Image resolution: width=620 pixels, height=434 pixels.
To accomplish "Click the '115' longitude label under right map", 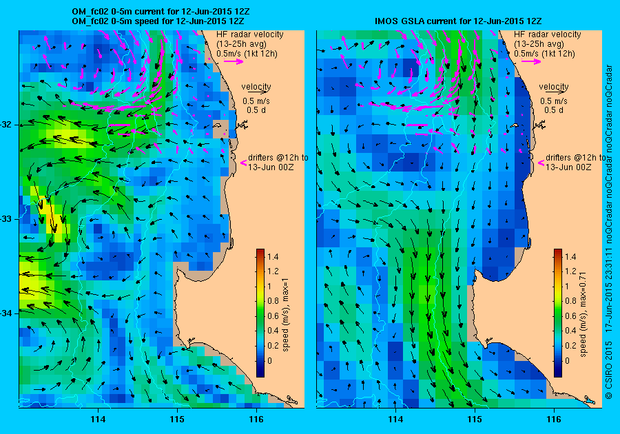I will click(475, 419).
